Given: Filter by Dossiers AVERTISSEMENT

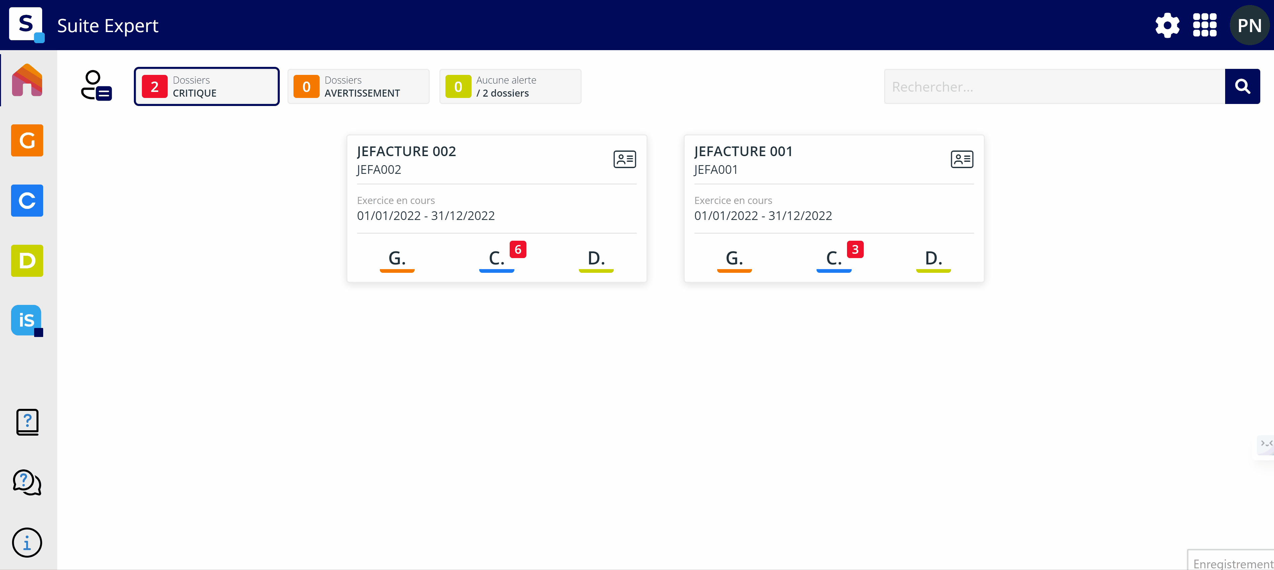Looking at the screenshot, I should (358, 87).
